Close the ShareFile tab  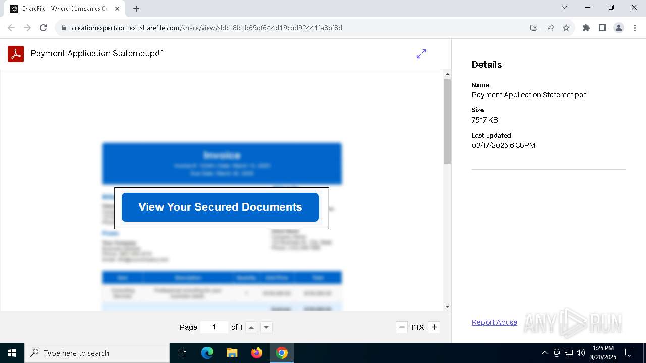pyautogui.click(x=117, y=9)
